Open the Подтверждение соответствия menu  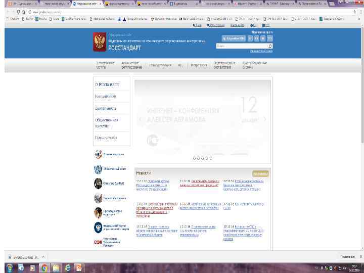pyautogui.click(x=224, y=65)
